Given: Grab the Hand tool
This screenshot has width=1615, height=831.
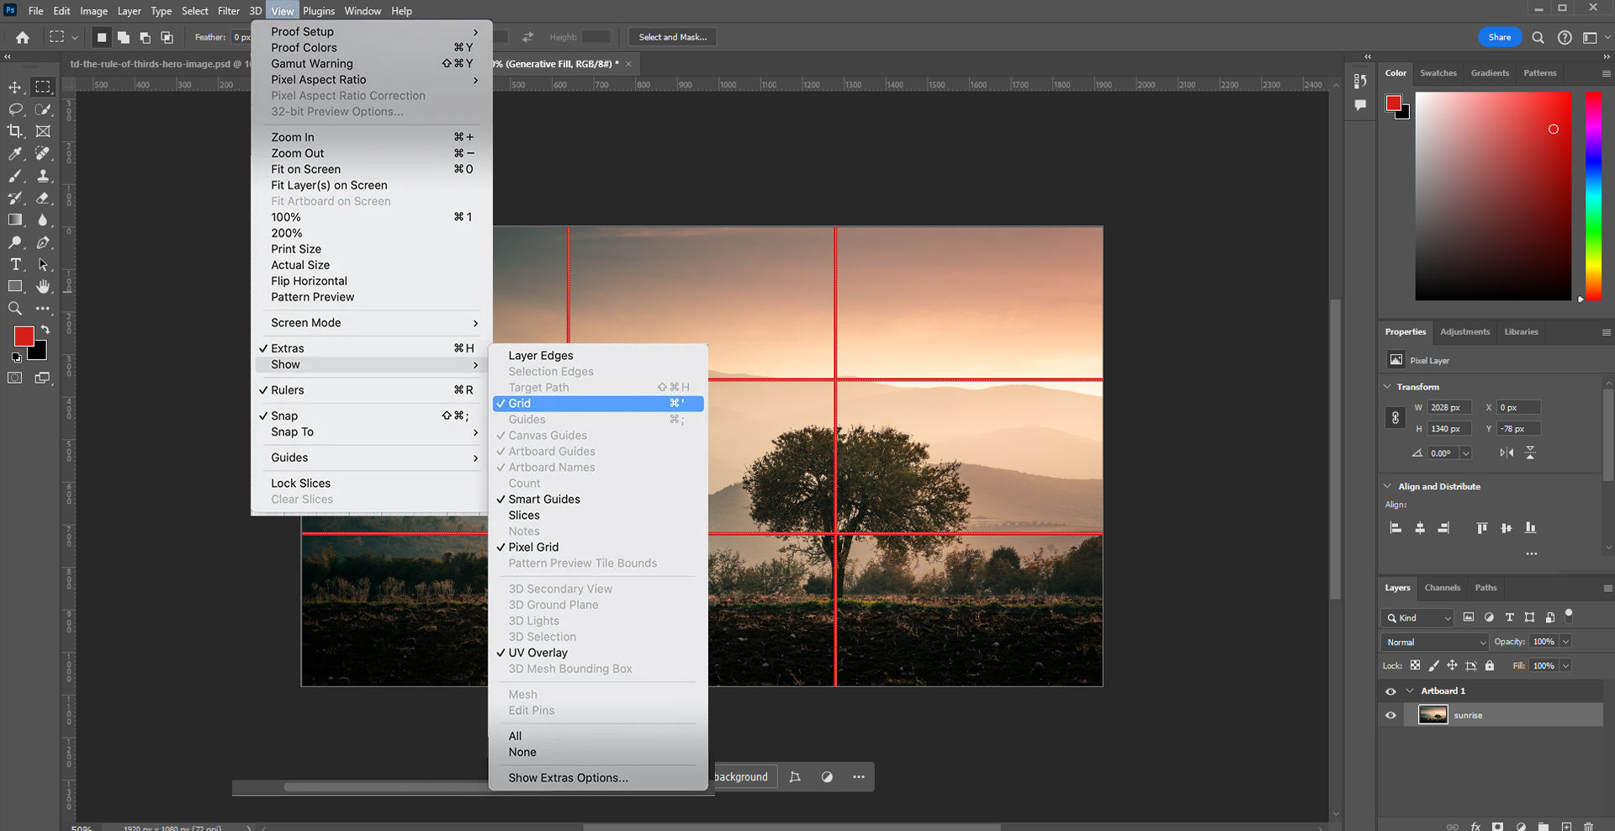Looking at the screenshot, I should tap(43, 285).
